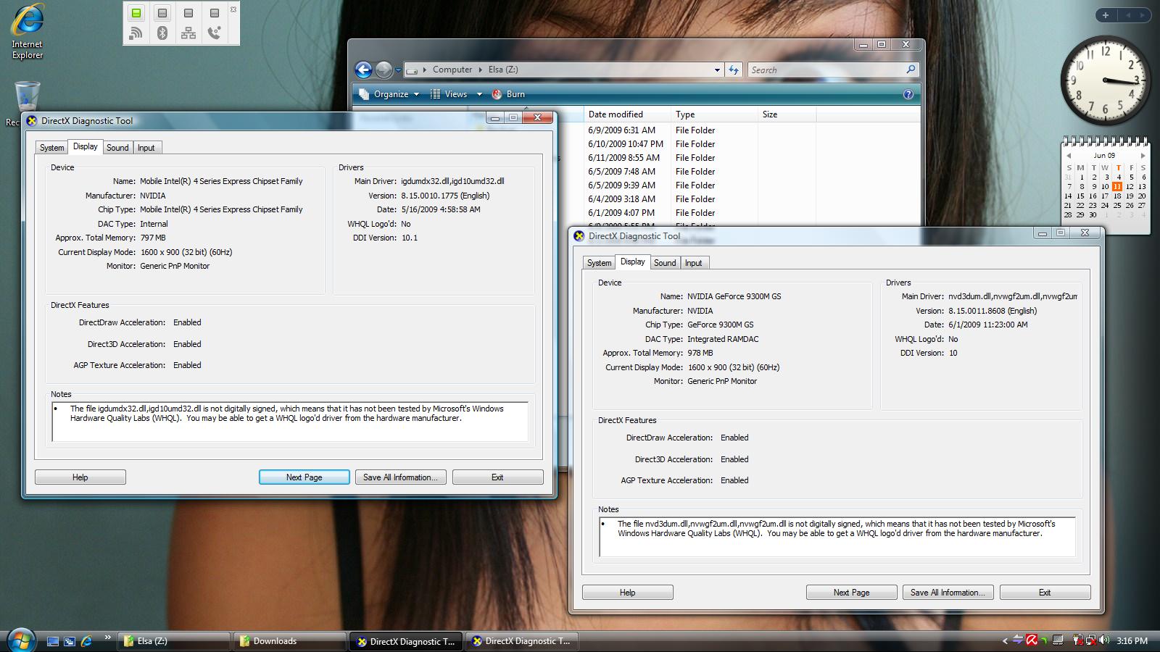Viewport: 1160px width, 652px height.
Task: Open Explorer help question-mark icon
Action: coord(908,94)
